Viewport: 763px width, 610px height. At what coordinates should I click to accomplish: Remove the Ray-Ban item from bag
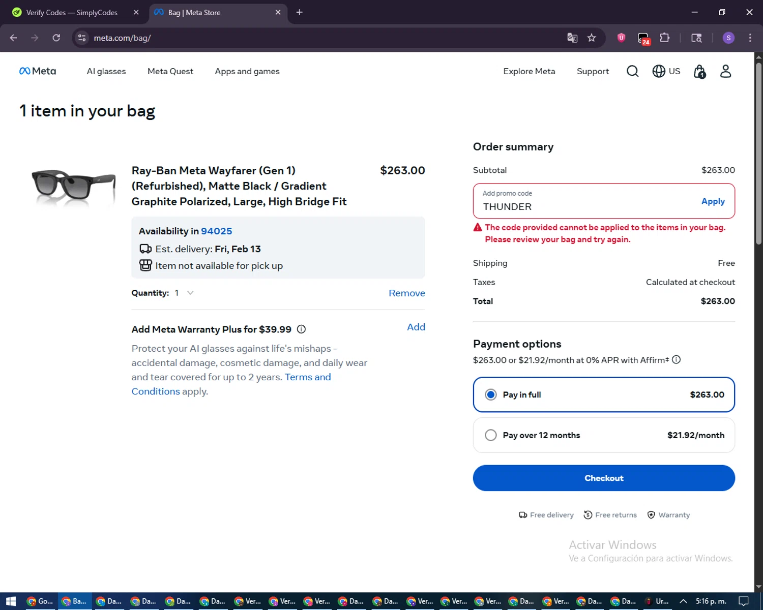click(406, 293)
